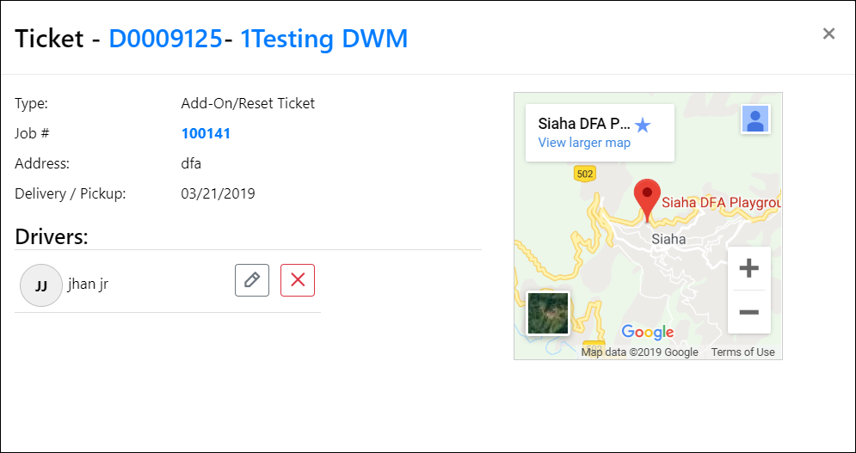Click the Google account profile icon on map
The height and width of the screenshot is (453, 856).
[x=755, y=119]
